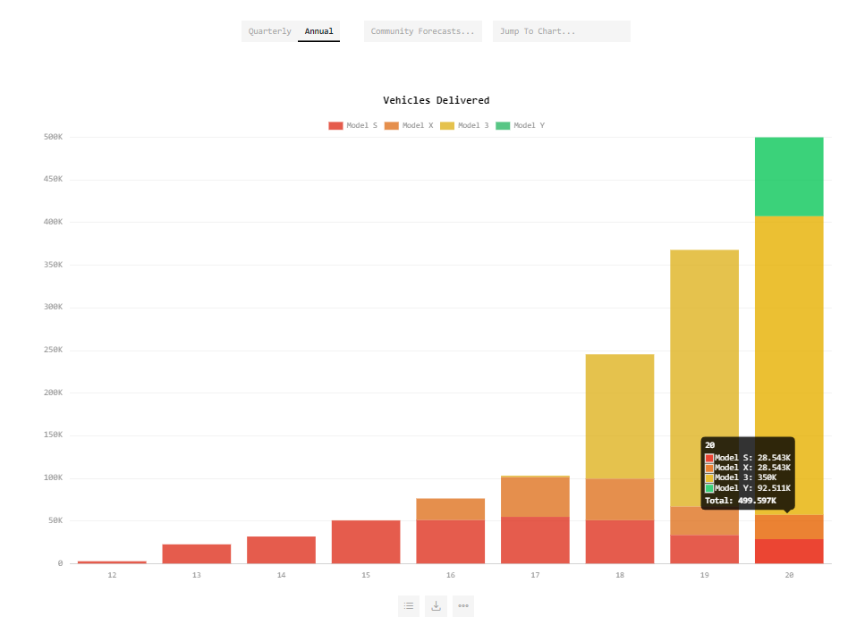Click the tooltip Total: 499.597K text

click(x=741, y=501)
